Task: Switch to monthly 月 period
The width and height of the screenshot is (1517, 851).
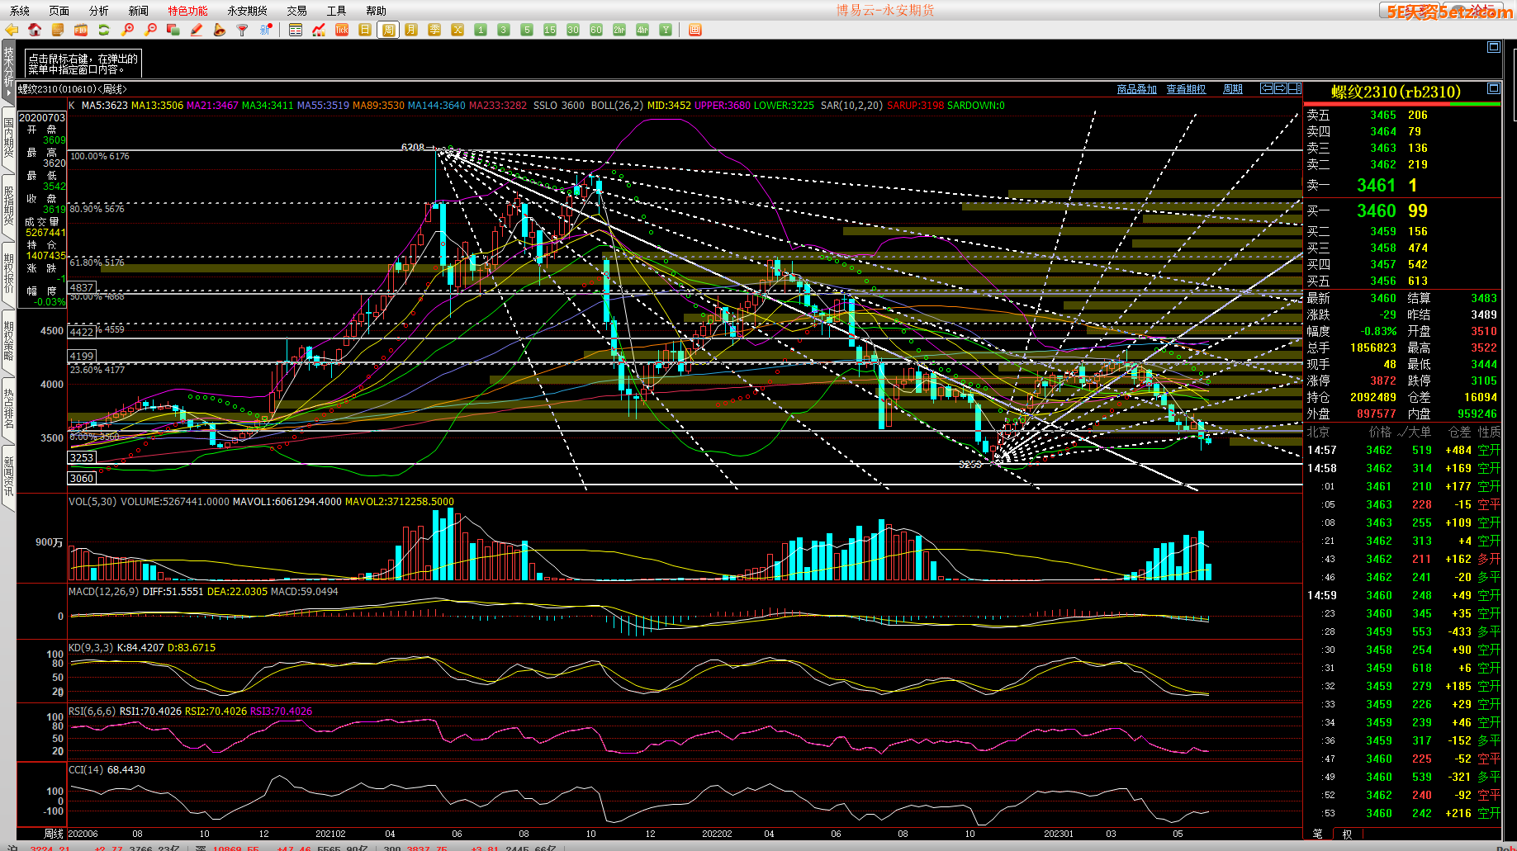Action: point(411,30)
